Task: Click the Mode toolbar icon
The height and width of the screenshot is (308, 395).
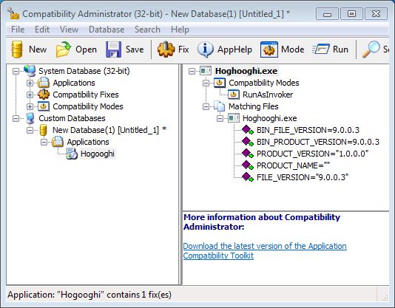Action: pos(269,49)
